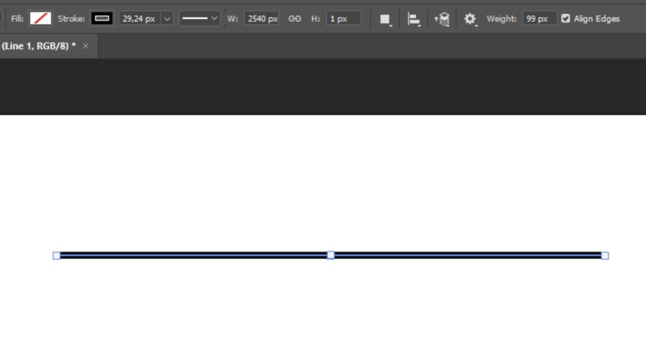Click the center handle of the line

tap(330, 255)
